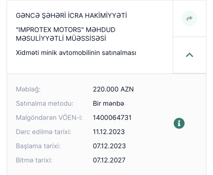
Task: Click the MƏSULİYYƏTLİ MÜƏSSİSƏSİ text line
Action: (61, 38)
